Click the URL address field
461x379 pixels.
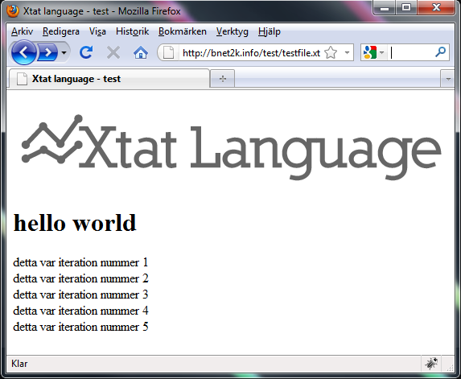click(x=251, y=53)
